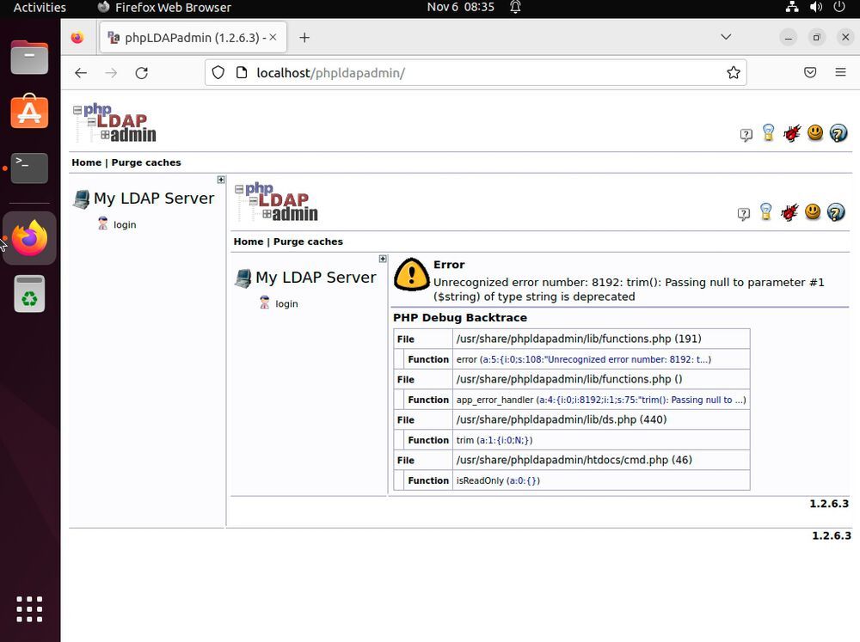Toggle the shield tracking protection in address bar

click(x=218, y=73)
